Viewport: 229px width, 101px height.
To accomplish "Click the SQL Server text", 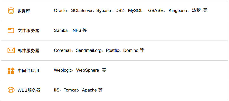I will pos(82,11).
